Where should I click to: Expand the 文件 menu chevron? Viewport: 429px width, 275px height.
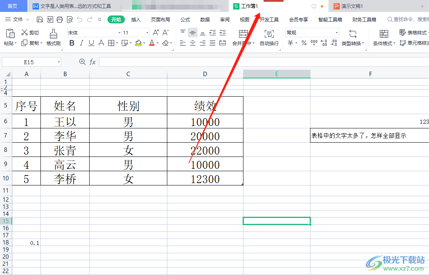pos(27,19)
